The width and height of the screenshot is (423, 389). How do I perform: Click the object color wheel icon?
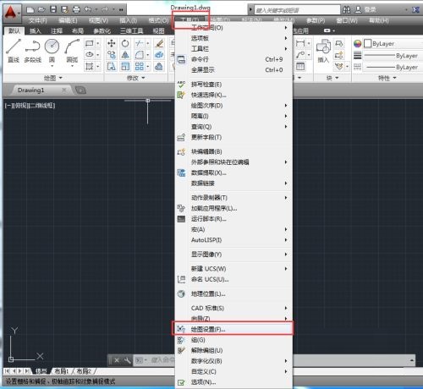coord(357,43)
